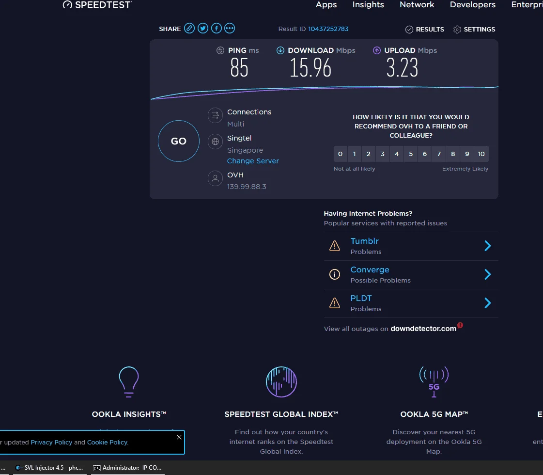Open Converge outage link
This screenshot has width=543, height=475.
[x=370, y=269]
